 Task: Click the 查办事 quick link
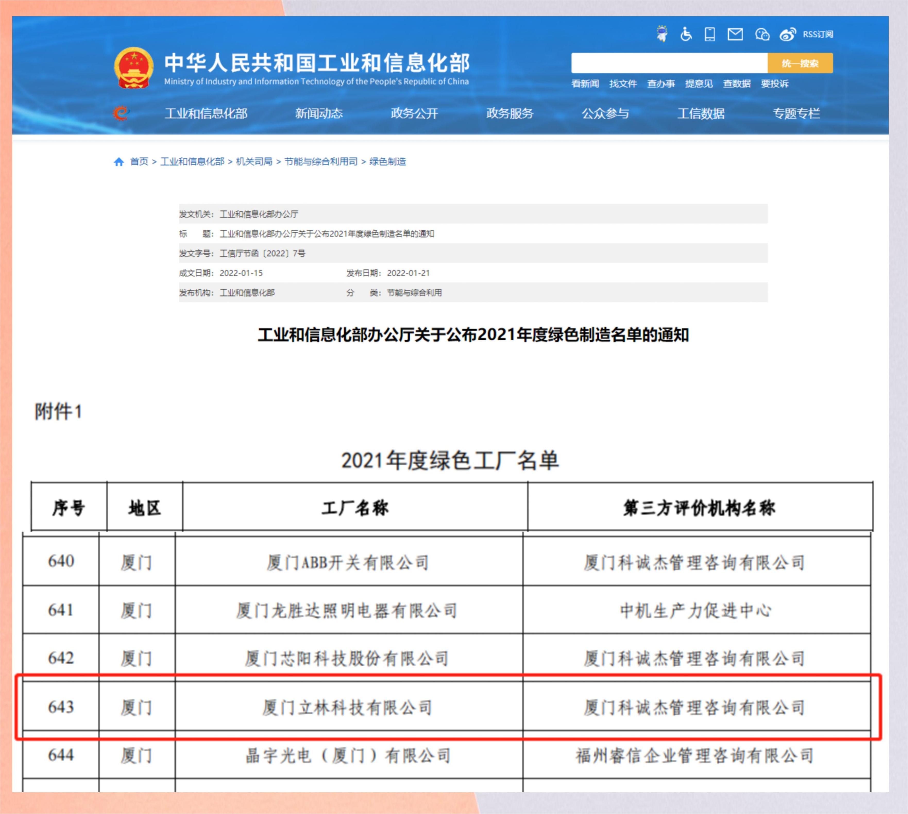661,84
